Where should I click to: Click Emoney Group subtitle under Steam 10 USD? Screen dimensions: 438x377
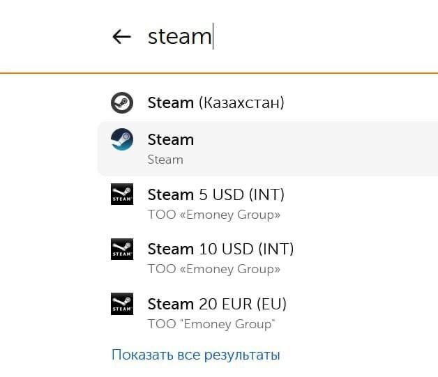pos(214,269)
